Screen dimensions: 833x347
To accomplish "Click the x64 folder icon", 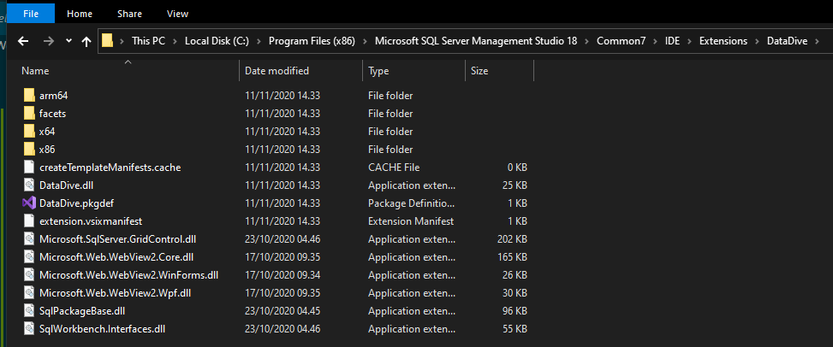I will 29,132.
